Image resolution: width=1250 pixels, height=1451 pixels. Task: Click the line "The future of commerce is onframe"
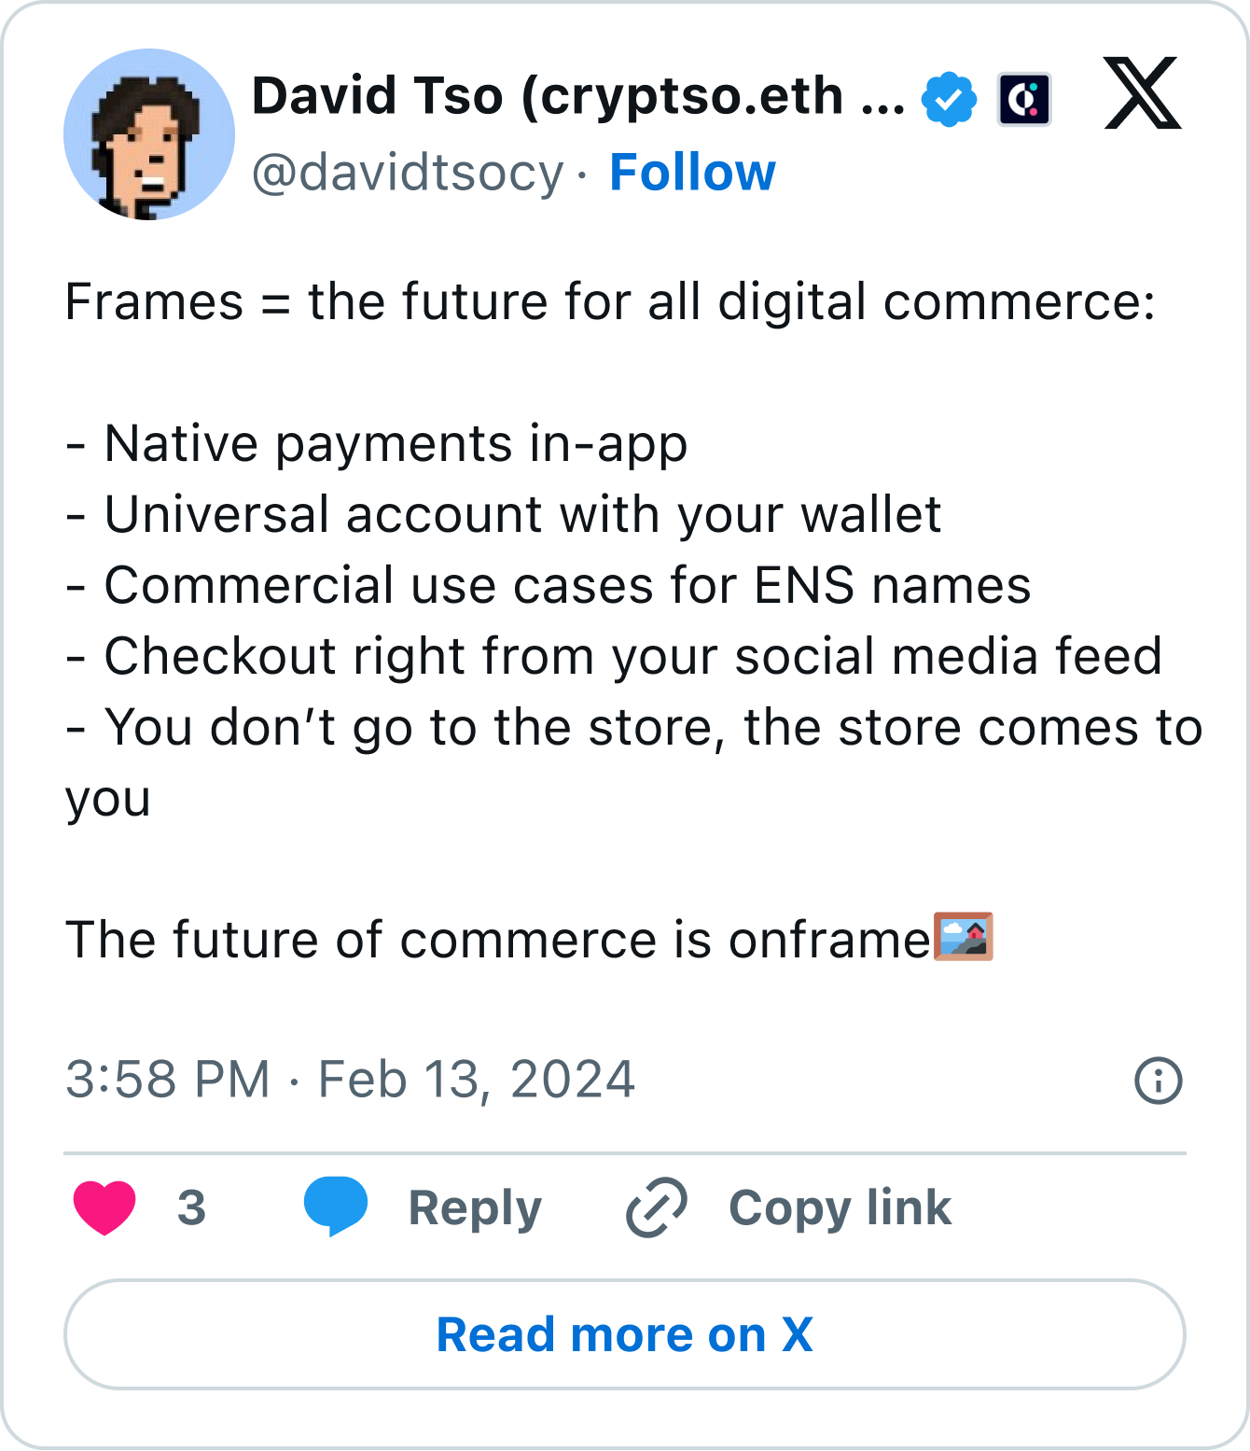coord(498,940)
